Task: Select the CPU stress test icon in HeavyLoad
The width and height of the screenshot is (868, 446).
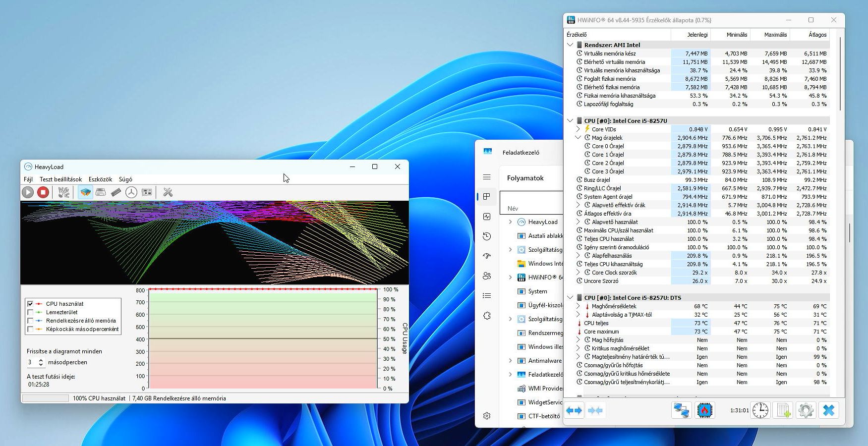Action: (85, 192)
